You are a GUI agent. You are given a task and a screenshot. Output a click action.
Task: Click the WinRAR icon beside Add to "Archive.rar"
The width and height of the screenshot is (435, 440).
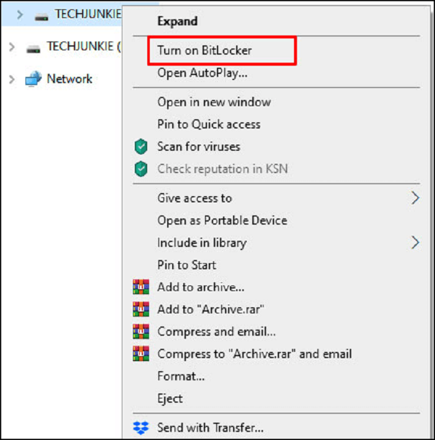coord(141,309)
